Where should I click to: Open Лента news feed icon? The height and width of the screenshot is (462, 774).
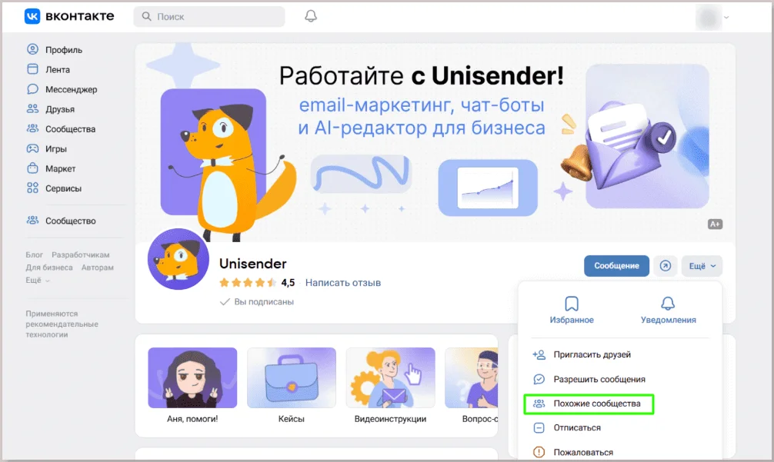pyautogui.click(x=32, y=69)
